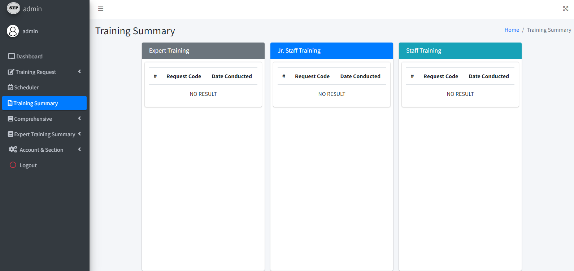Click Request Code header in Staff Training
Image resolution: width=574 pixels, height=271 pixels.
(440, 76)
